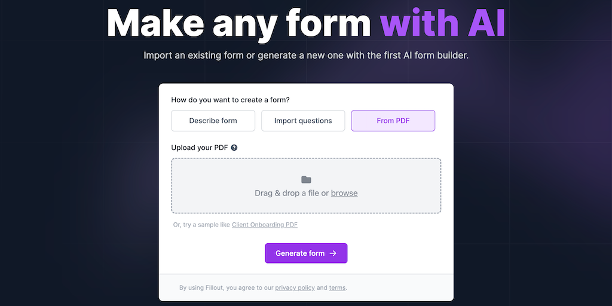The height and width of the screenshot is (306, 612).
Task: Click the 'By using Fillout, you agree' text
Action: coord(226,287)
